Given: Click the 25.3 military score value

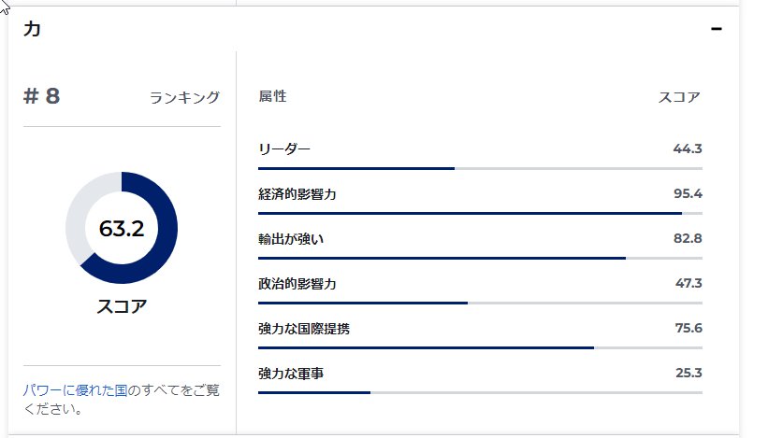Looking at the screenshot, I should tap(687, 374).
